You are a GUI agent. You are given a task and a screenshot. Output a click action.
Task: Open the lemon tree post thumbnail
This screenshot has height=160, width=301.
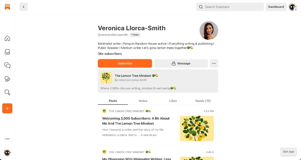(x=197, y=128)
